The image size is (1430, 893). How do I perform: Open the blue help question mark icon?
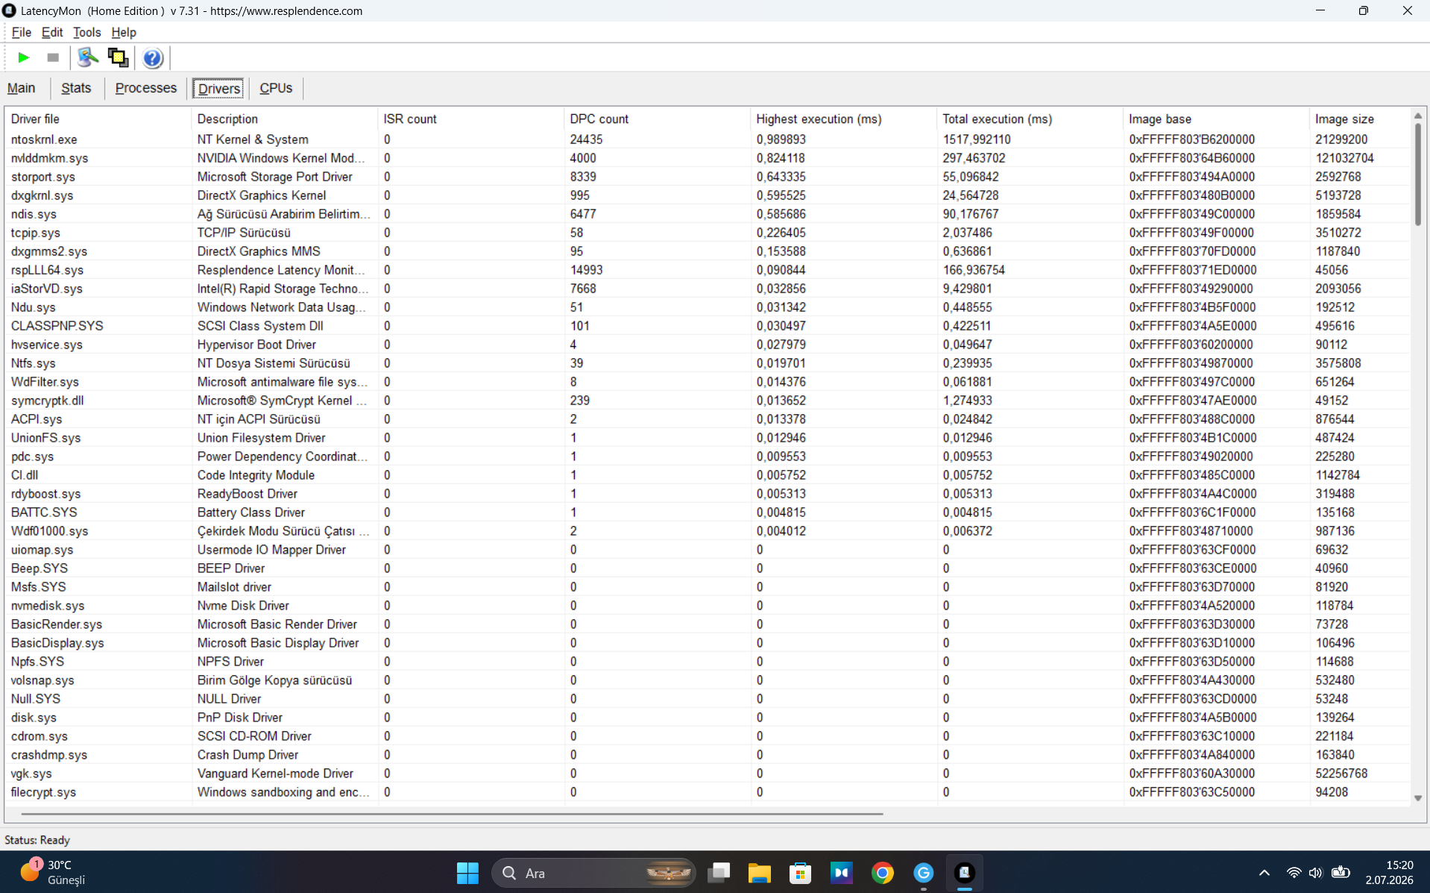(152, 57)
